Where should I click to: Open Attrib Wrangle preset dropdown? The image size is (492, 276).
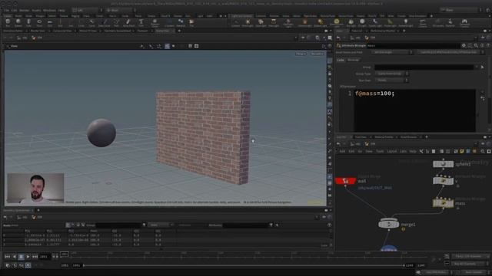(392, 52)
